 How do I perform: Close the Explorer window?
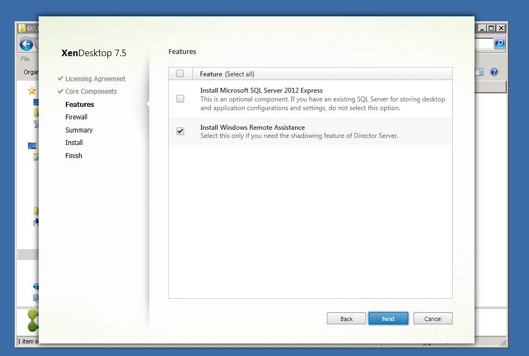point(501,28)
